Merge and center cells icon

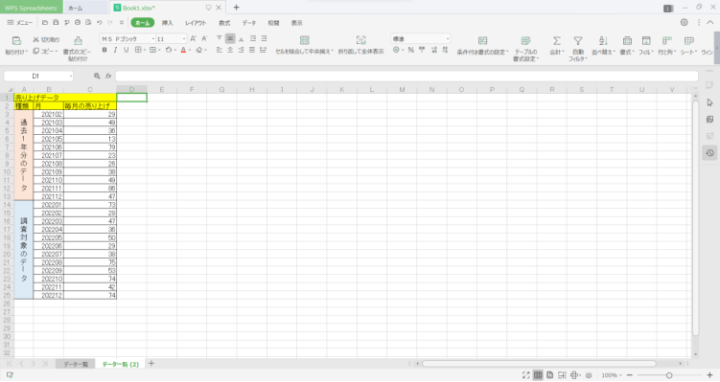pos(305,45)
